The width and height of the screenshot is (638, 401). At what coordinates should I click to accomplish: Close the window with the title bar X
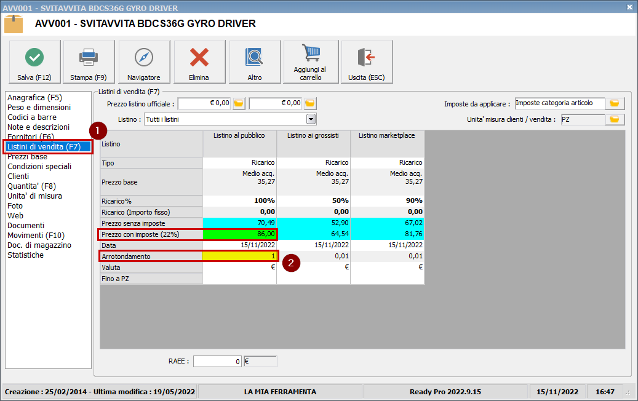click(x=629, y=7)
